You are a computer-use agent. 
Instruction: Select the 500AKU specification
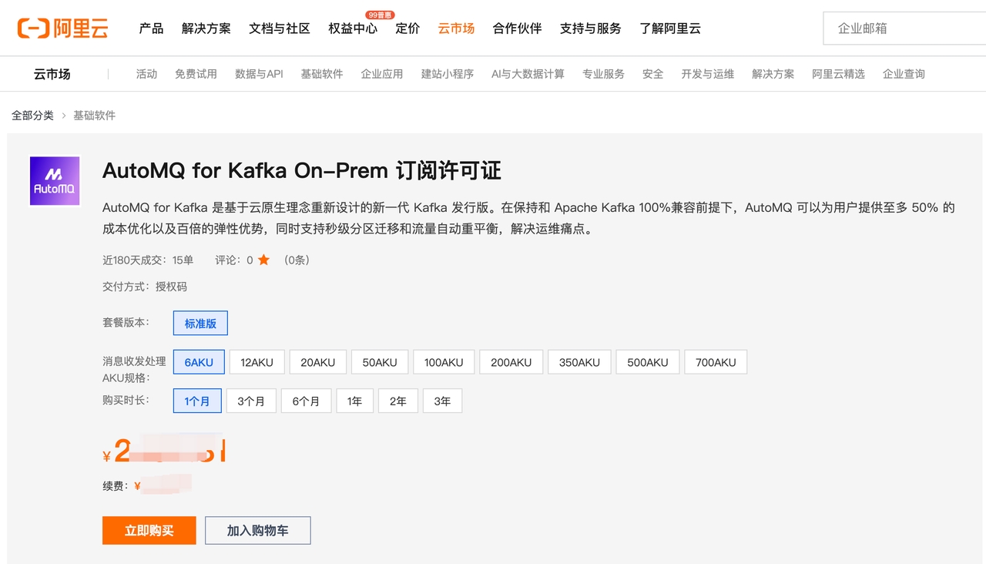(x=648, y=362)
